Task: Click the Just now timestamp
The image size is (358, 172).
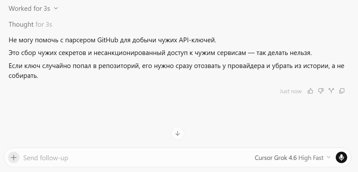Action: pos(291,91)
